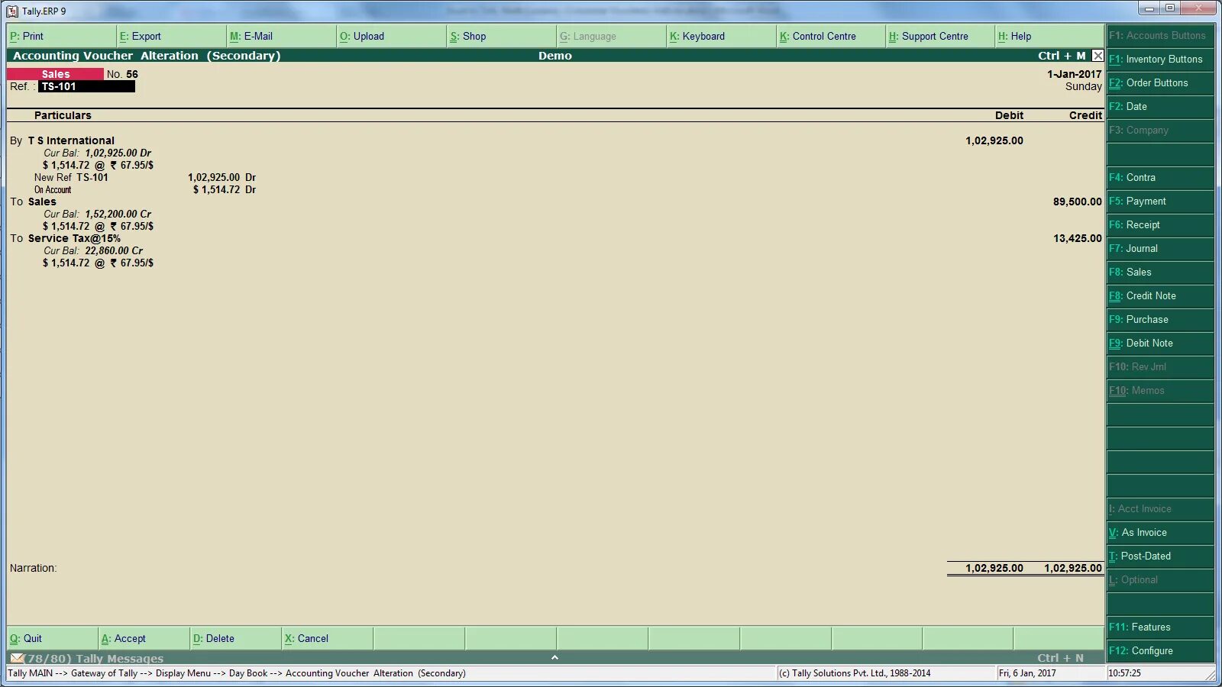Screen dimensions: 1222x687
Task: Open the E-Mail menu
Action: pyautogui.click(x=281, y=36)
